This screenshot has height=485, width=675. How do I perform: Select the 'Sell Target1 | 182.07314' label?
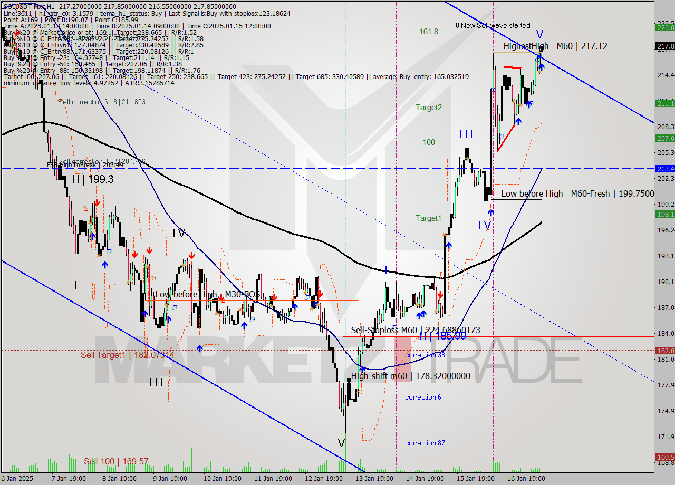127,355
